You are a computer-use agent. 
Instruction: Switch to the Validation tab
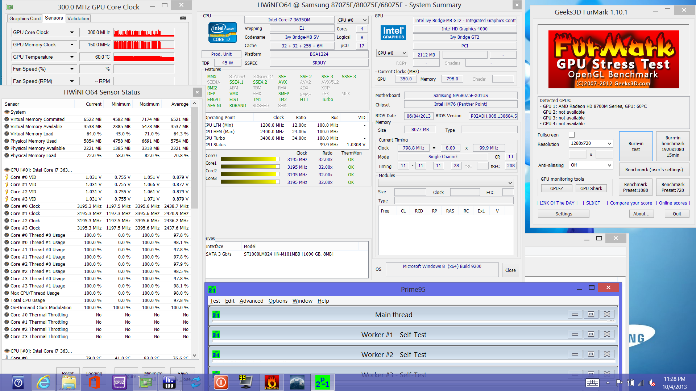pos(78,18)
